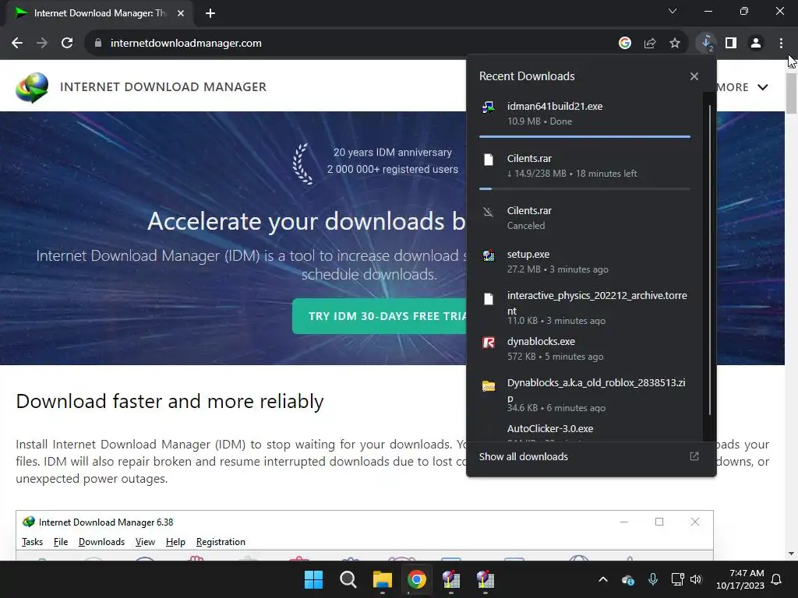The image size is (798, 598).
Task: Open a new tab
Action: pyautogui.click(x=210, y=14)
